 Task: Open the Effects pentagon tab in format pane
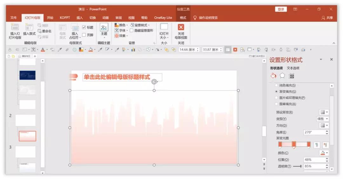point(282,76)
